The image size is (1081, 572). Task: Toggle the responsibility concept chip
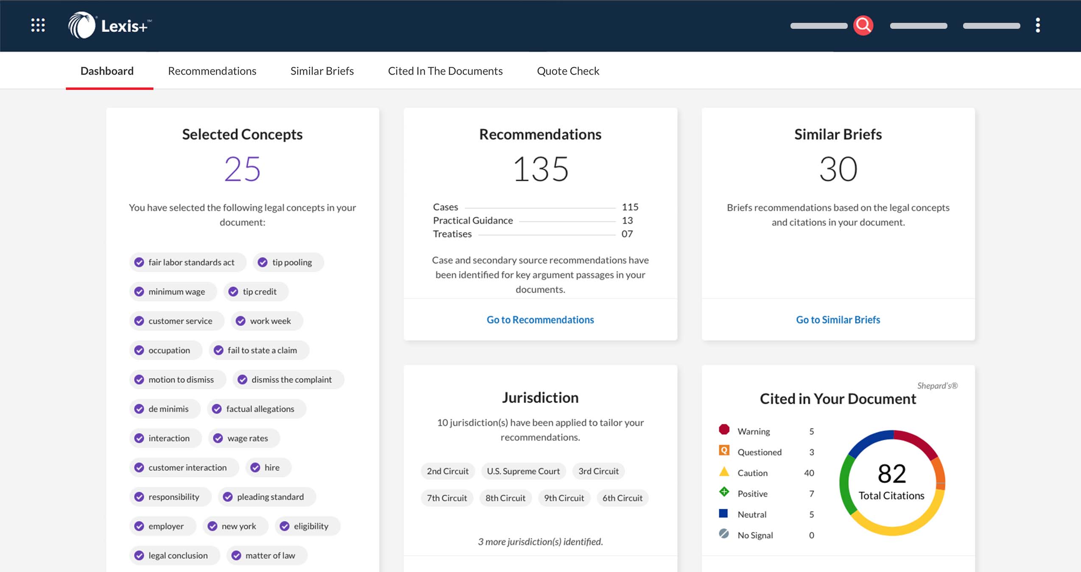[170, 496]
